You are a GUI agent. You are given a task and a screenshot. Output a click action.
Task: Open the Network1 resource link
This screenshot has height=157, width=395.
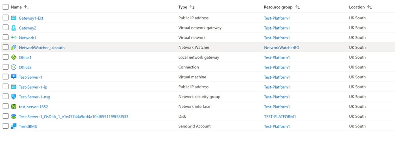point(28,38)
